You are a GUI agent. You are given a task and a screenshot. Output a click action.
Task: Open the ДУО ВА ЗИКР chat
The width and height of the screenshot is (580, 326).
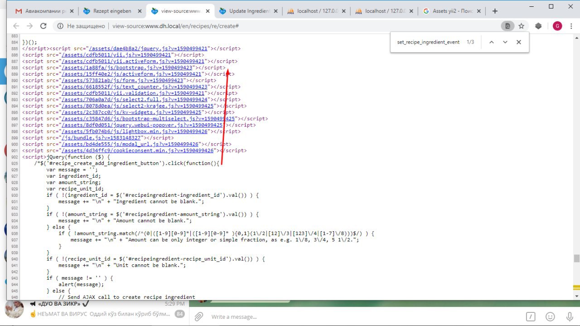[95, 308]
